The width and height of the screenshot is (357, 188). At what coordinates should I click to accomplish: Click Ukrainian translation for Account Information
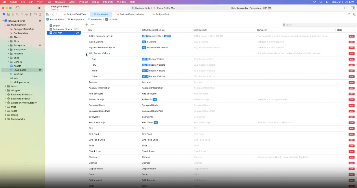click(x=205, y=88)
